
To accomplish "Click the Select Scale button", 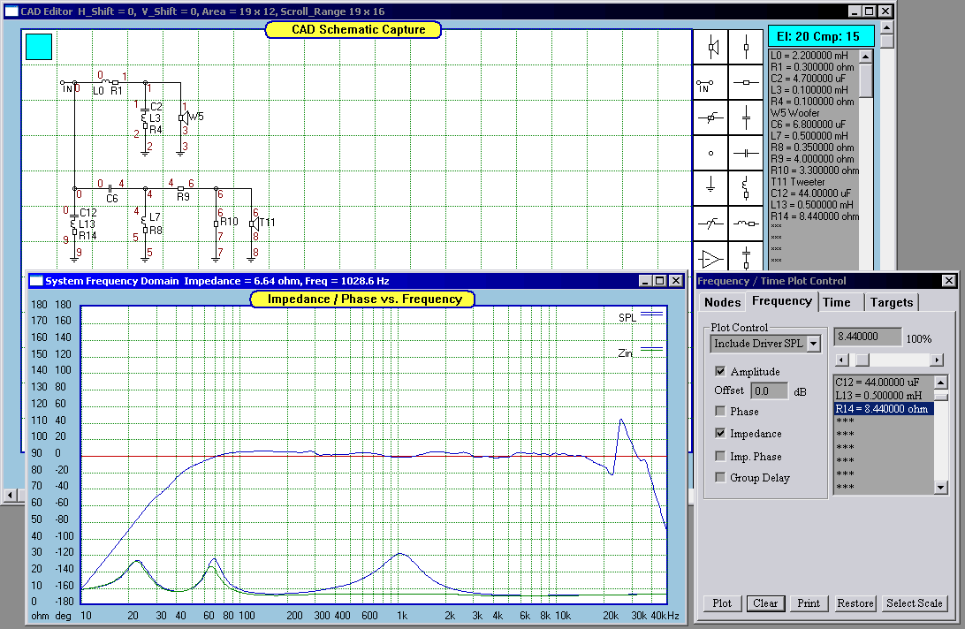I will (x=915, y=603).
